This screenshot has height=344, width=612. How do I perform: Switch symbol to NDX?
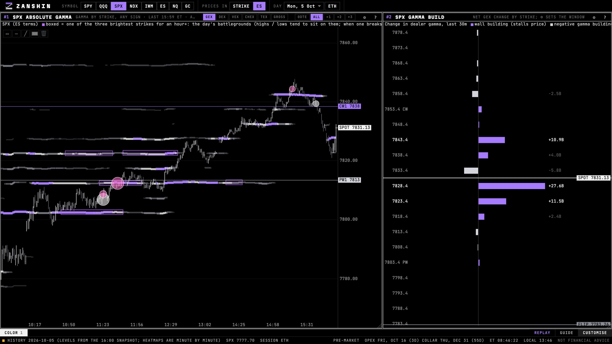[x=134, y=6]
